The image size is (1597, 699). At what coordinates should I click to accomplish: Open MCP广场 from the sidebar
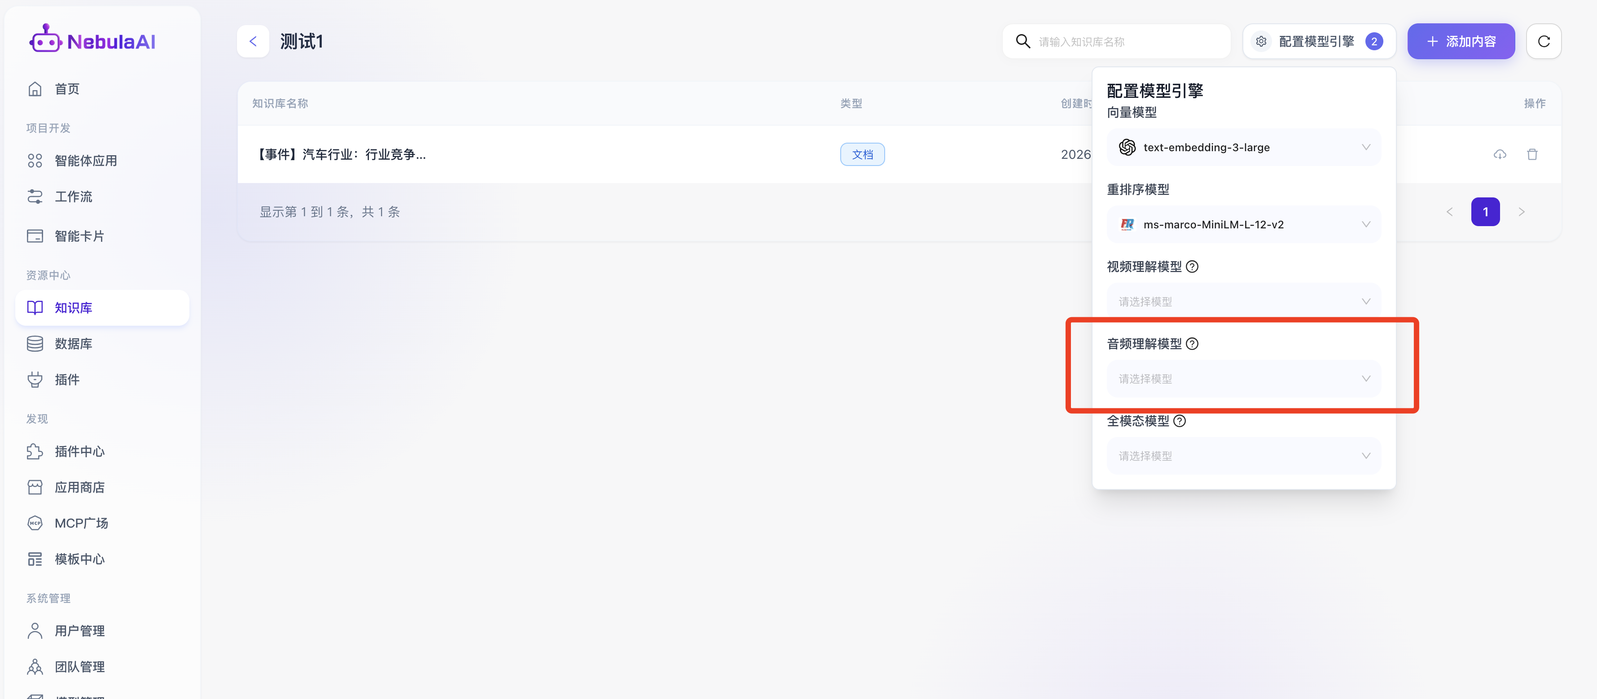(81, 524)
